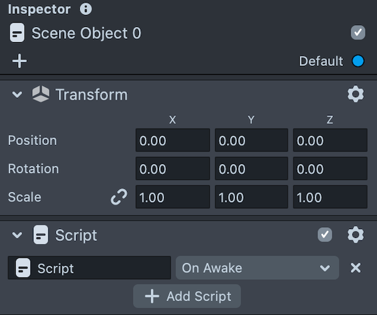
Task: Click the Position X value field
Action: point(173,141)
